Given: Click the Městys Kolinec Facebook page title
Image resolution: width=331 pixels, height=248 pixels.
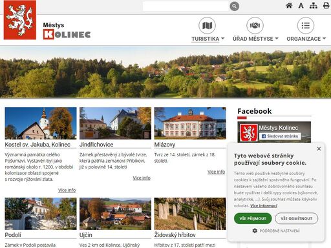Looking at the screenshot, I should [279, 128].
